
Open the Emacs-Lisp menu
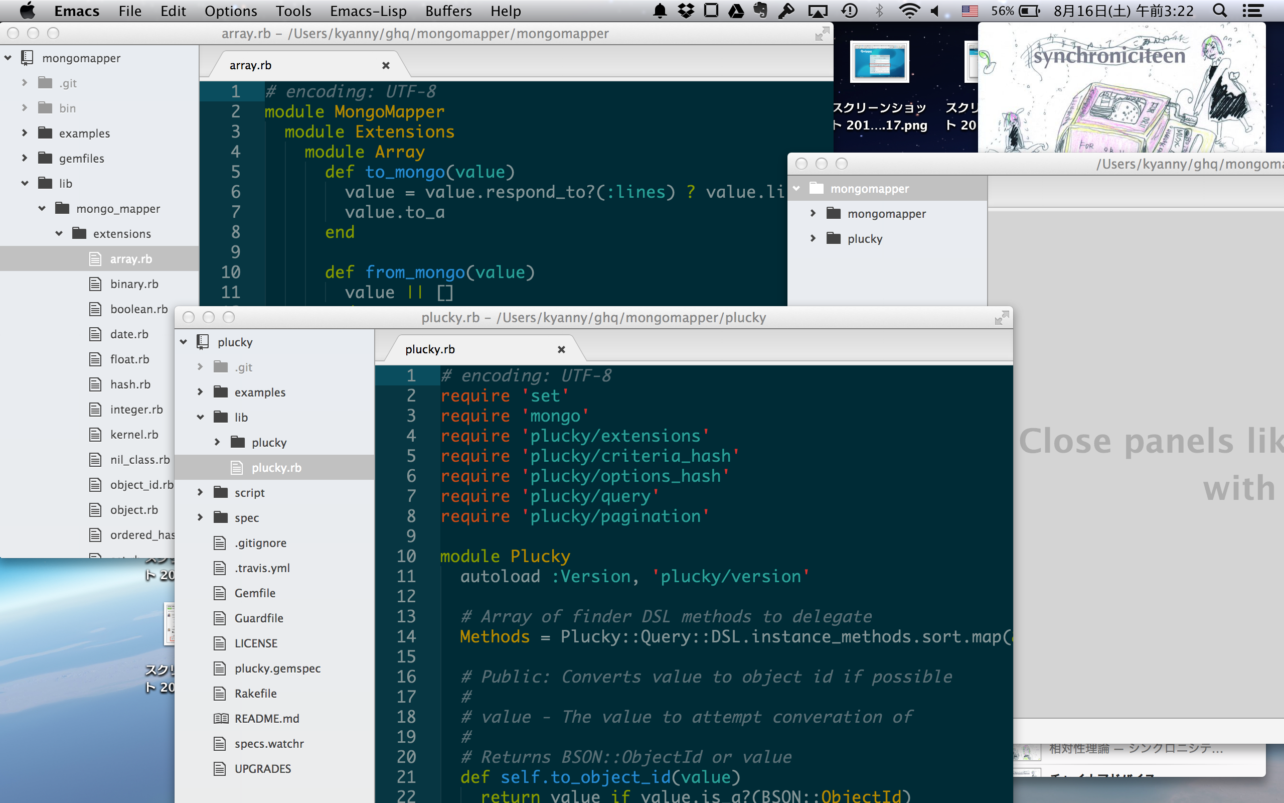coord(368,11)
